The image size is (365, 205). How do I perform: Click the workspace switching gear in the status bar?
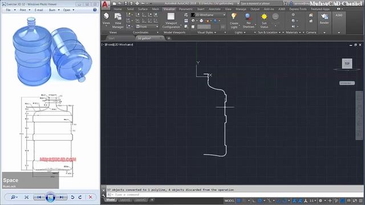pos(321,200)
